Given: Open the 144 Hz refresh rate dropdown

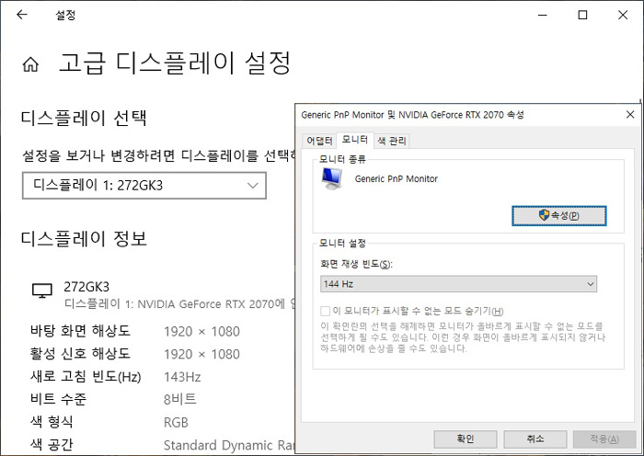Looking at the screenshot, I should tap(458, 284).
